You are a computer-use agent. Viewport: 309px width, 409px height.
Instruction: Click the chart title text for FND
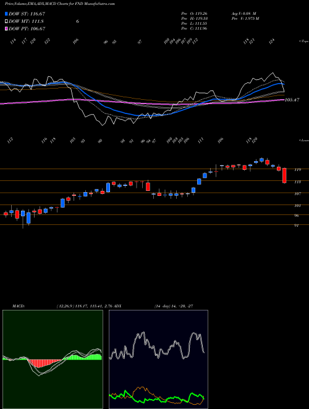click(x=60, y=4)
